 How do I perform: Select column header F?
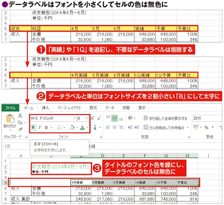(145, 155)
